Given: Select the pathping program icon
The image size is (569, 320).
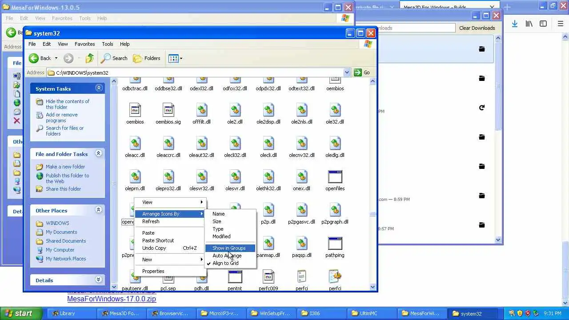Looking at the screenshot, I should tap(335, 243).
